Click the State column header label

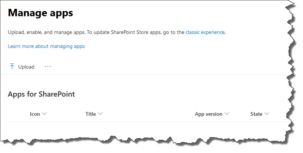click(256, 114)
